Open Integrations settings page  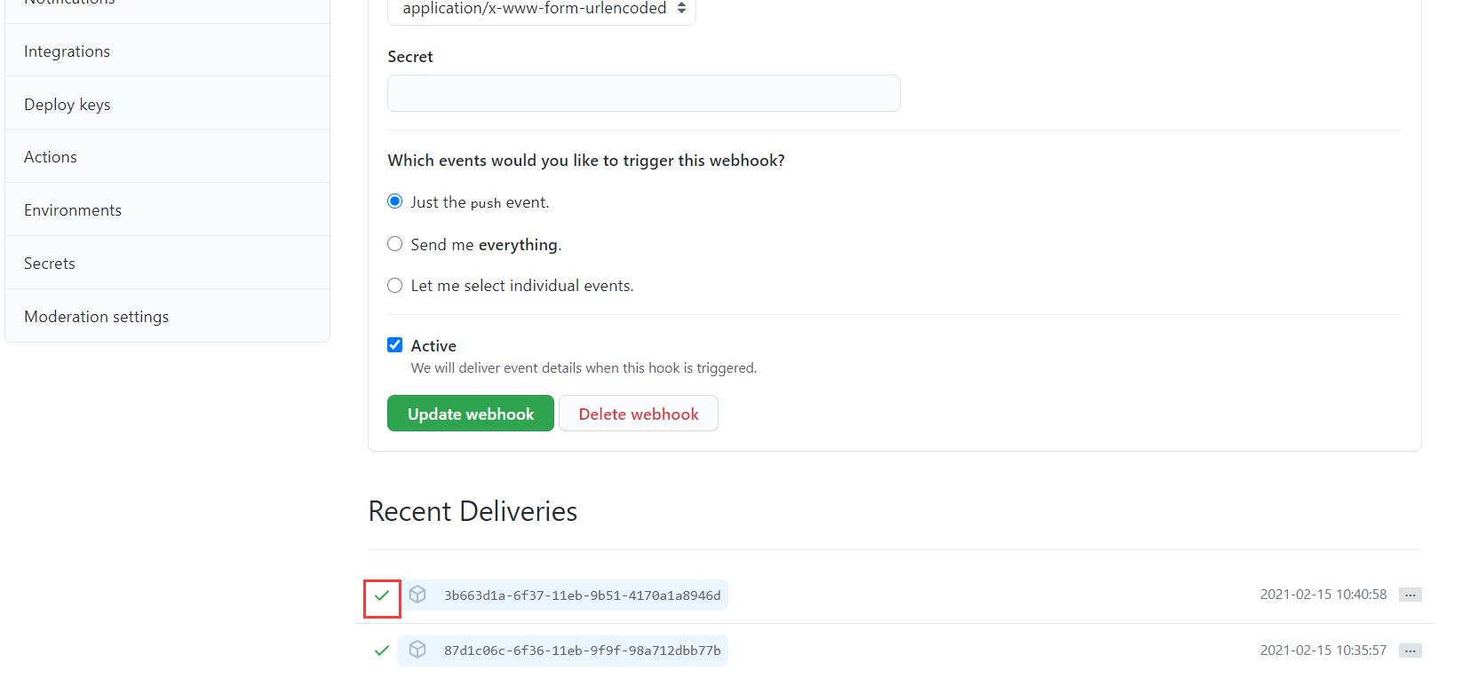coord(167,51)
